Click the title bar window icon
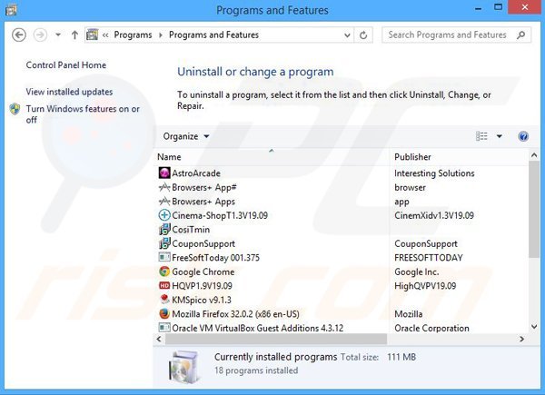 point(10,9)
